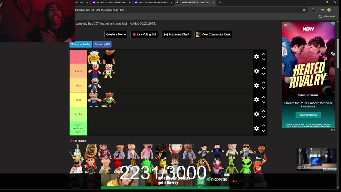Click the Create a Meme button

pyautogui.click(x=116, y=34)
